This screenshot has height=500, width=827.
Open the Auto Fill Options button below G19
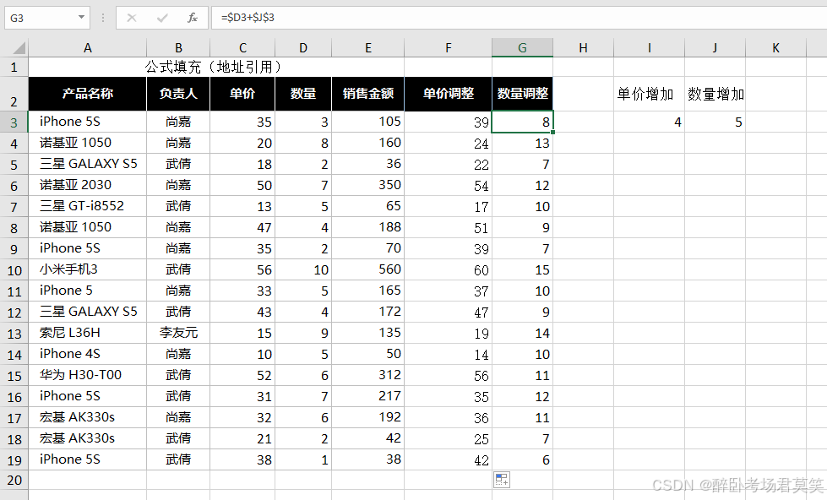pyautogui.click(x=502, y=480)
